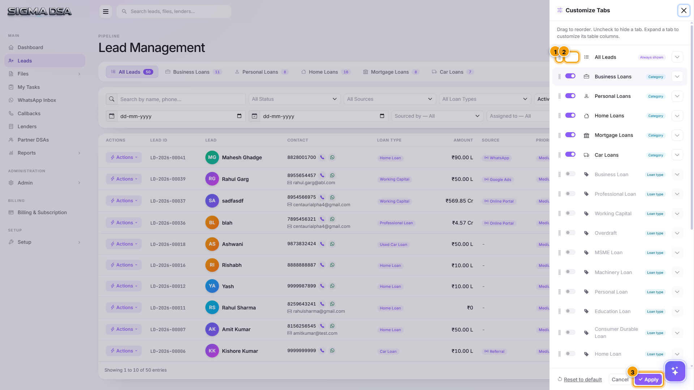Click phone icon for Ashwani

click(322, 244)
